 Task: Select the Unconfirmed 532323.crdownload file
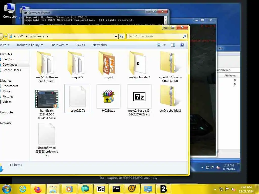(47, 140)
